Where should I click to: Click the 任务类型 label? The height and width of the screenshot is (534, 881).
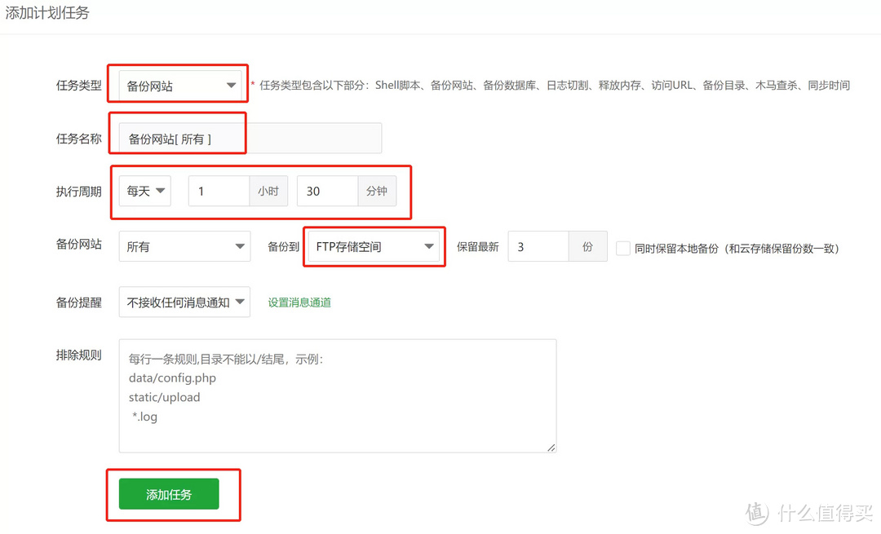click(x=78, y=86)
